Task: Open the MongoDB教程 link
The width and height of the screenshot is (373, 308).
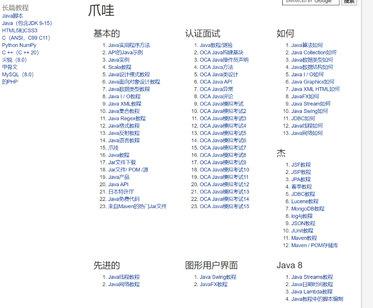Action: point(308,209)
